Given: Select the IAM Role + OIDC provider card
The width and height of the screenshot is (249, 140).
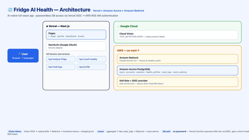Looking at the screenshot, I should coord(178,82).
